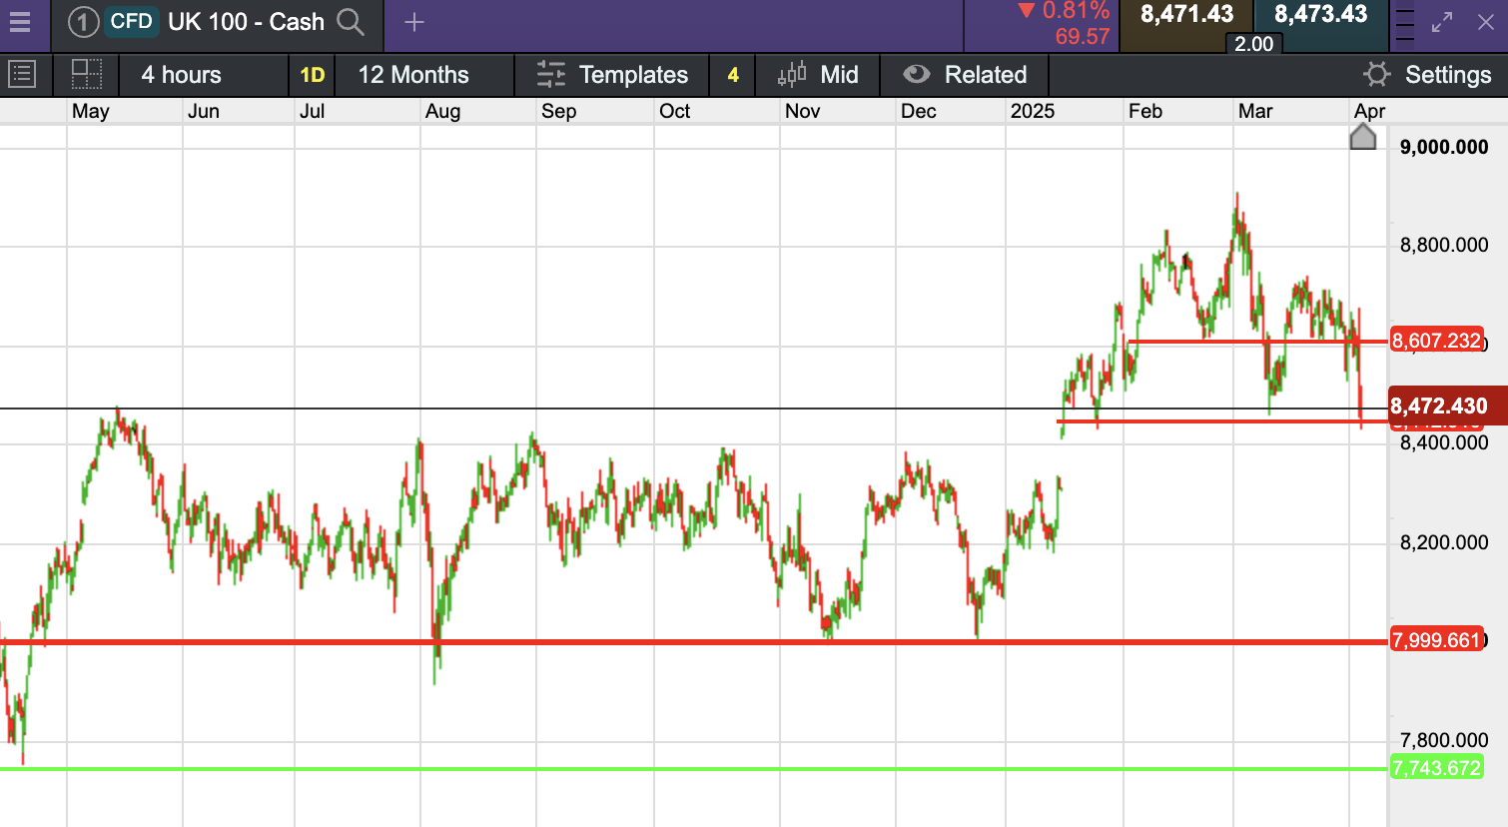The height and width of the screenshot is (827, 1508).
Task: Add a new chart tab with plus
Action: 414,22
